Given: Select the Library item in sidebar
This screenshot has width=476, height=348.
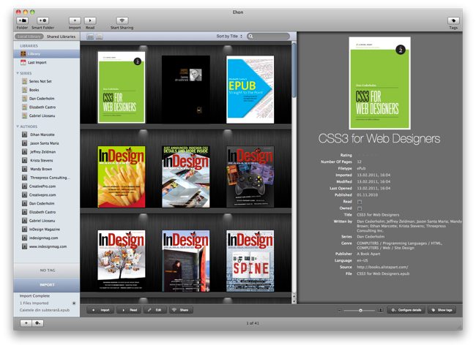Looking at the screenshot, I should click(46, 54).
